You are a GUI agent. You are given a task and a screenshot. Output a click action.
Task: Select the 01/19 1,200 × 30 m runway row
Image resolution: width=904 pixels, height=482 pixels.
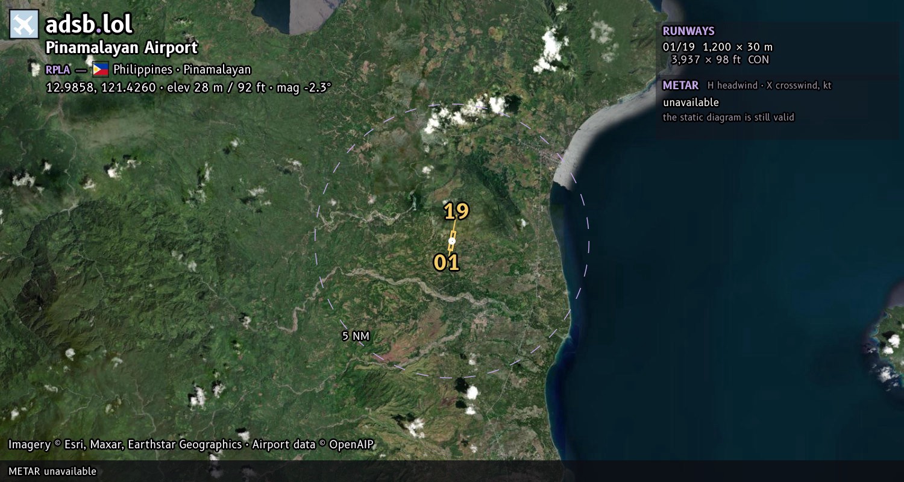(717, 47)
